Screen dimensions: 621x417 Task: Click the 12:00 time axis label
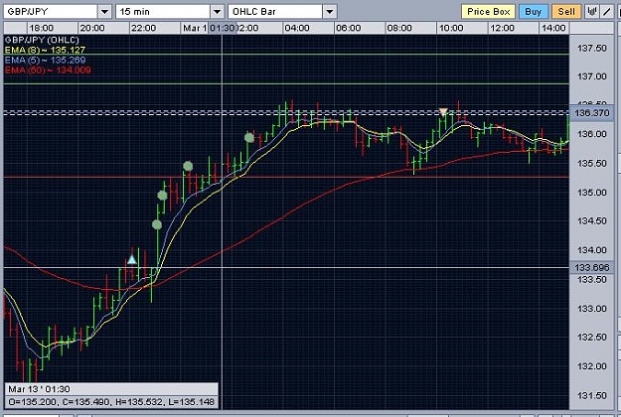pyautogui.click(x=502, y=28)
